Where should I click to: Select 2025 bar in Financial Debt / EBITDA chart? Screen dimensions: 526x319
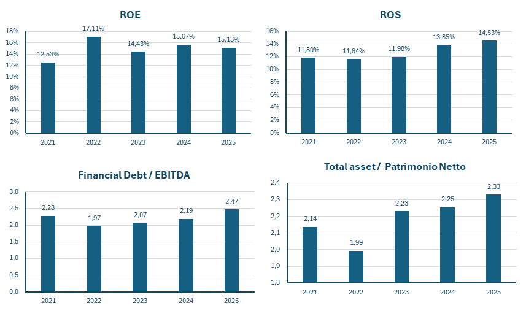231,250
